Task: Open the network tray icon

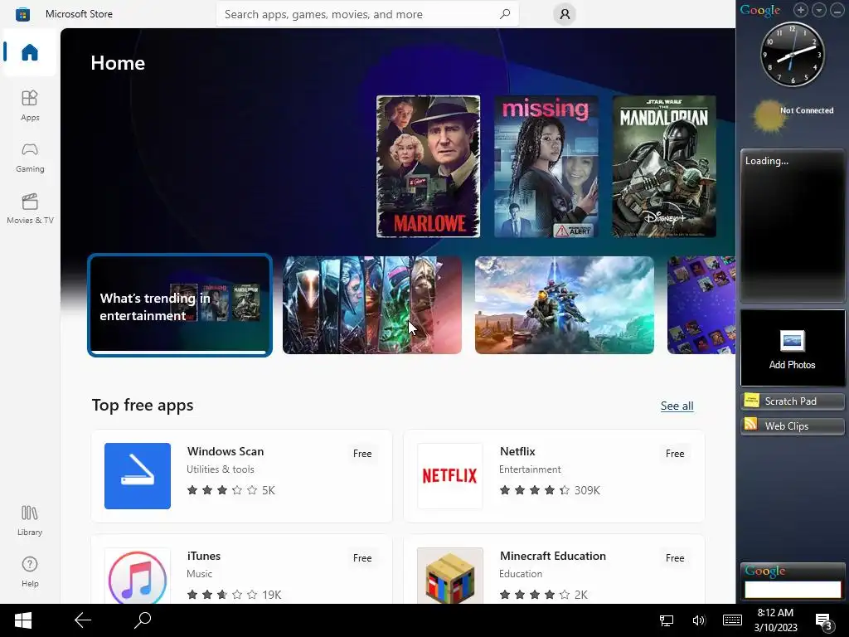Action: tap(667, 620)
